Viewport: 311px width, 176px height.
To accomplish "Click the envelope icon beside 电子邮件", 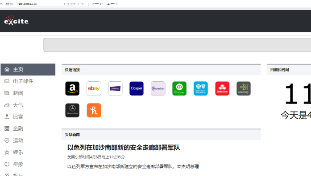I will [7, 81].
